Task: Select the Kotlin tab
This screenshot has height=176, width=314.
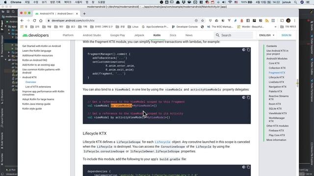Action: pos(157,35)
